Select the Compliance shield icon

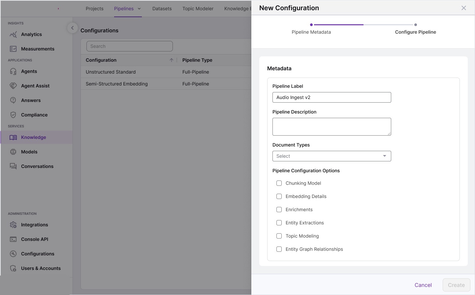[x=13, y=115]
